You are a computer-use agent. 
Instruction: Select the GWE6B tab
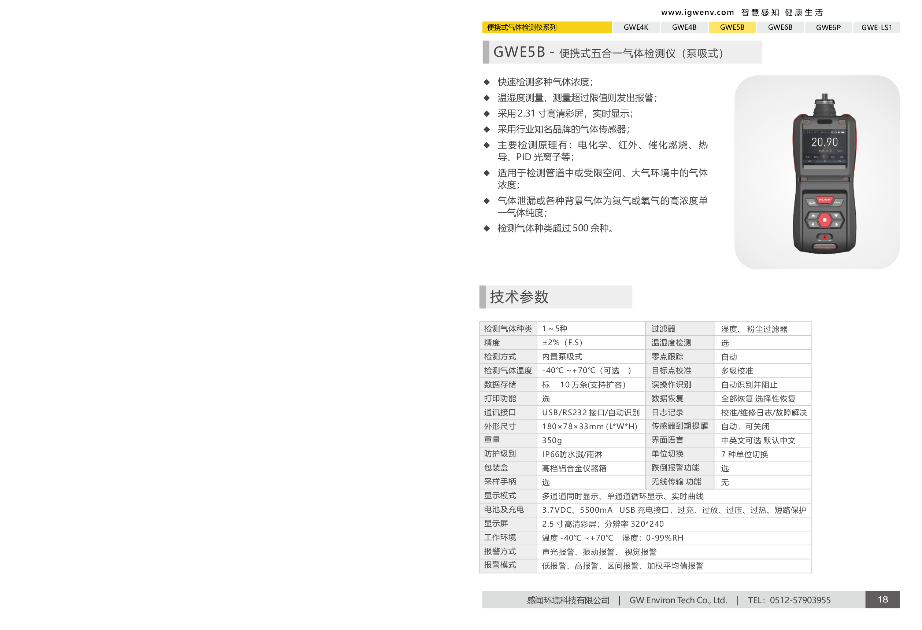(x=780, y=27)
